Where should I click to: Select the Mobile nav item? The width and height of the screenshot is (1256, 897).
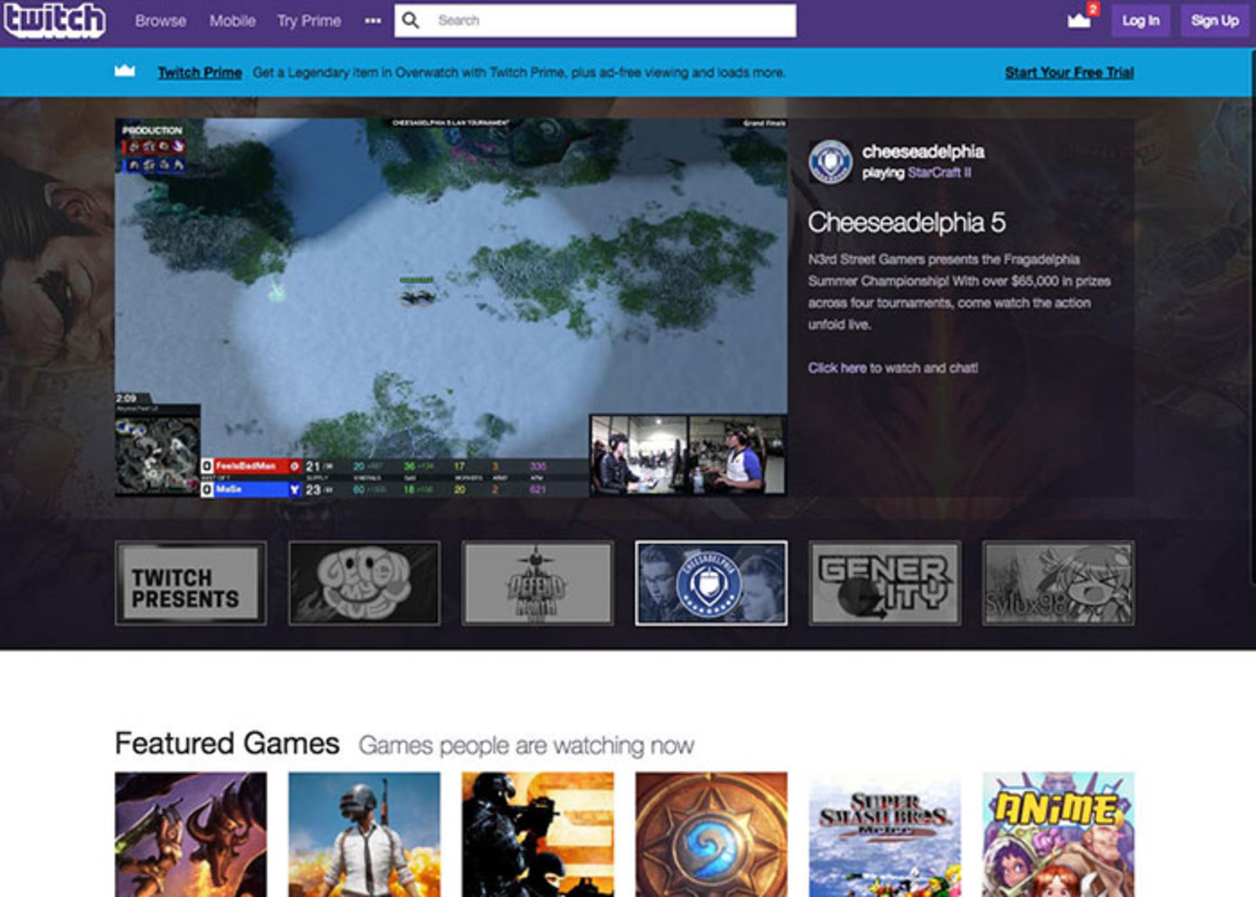coord(232,21)
